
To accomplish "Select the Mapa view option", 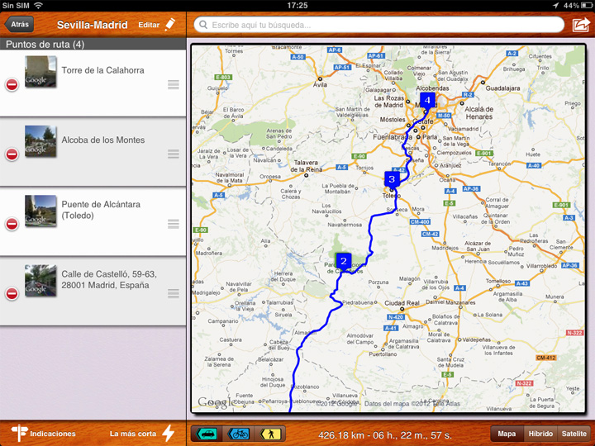I will click(507, 434).
